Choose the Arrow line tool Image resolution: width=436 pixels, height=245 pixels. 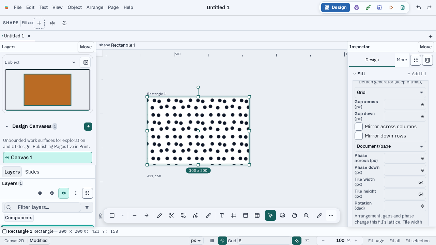pos(146,215)
